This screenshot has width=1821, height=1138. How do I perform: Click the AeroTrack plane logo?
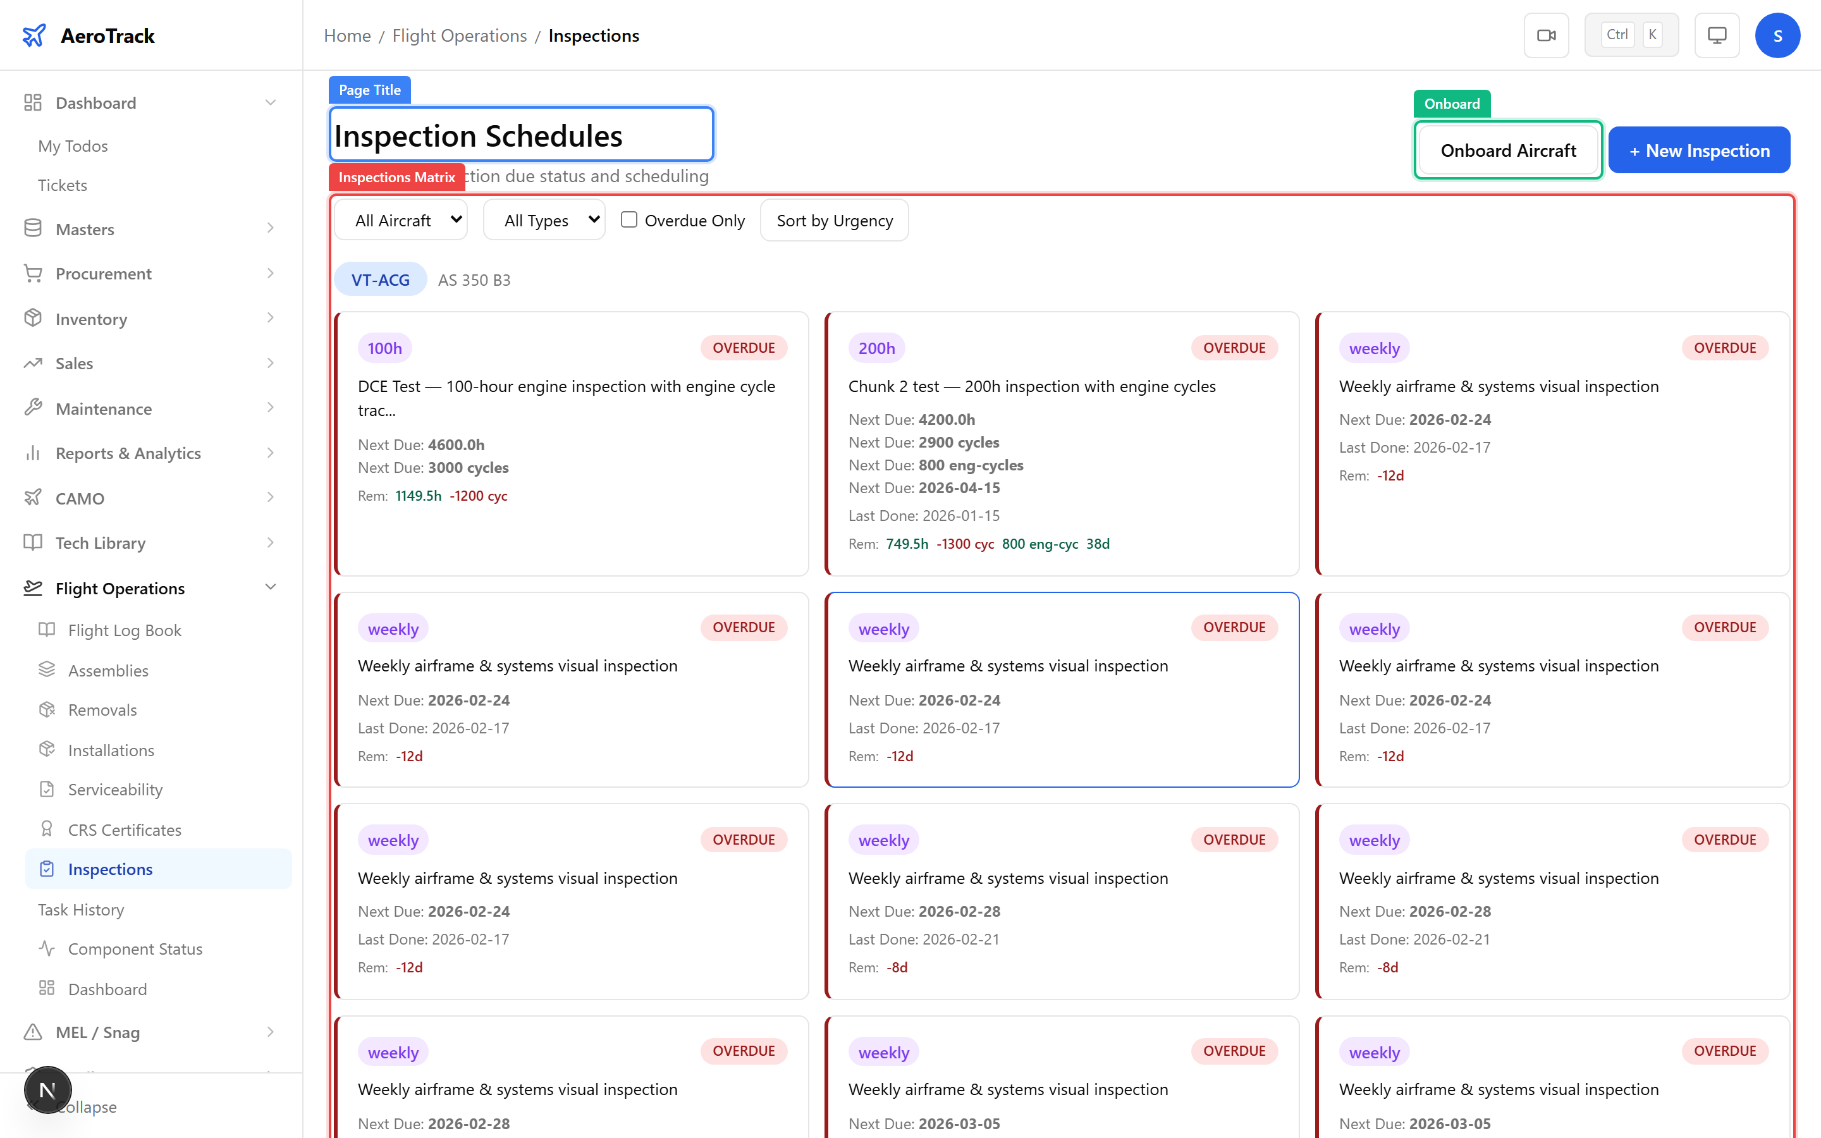34,35
